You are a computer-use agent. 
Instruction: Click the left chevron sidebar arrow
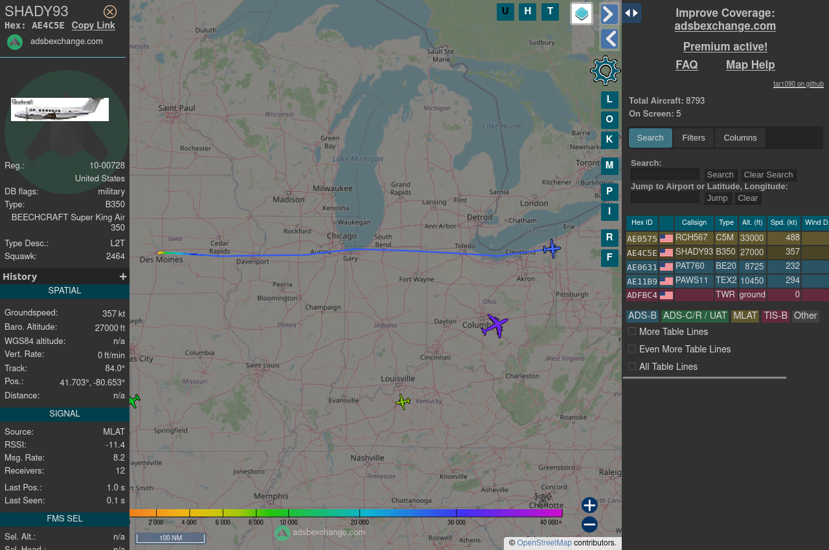[609, 40]
